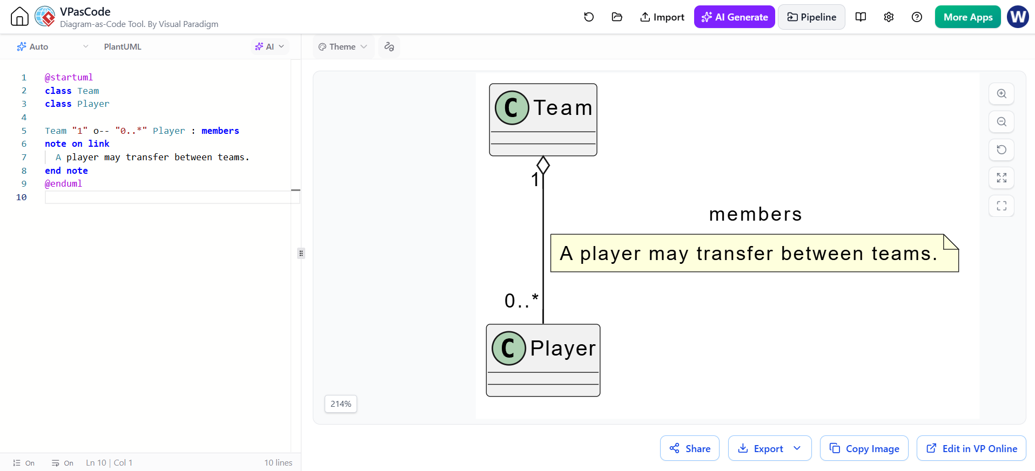1035x471 pixels.
Task: Go to the home icon
Action: click(19, 17)
